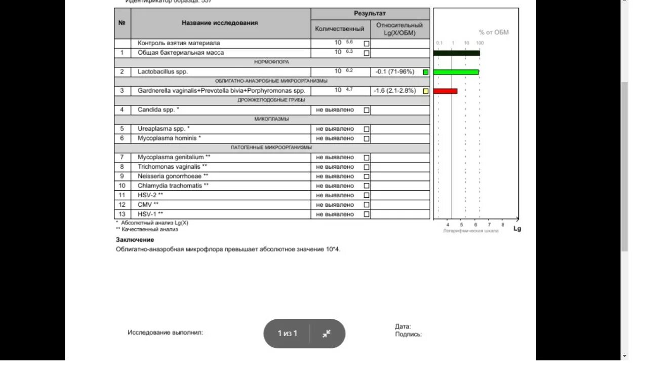
Task: Click the '-1.6 (2.1-2.8%)' relative value
Action: coord(396,91)
